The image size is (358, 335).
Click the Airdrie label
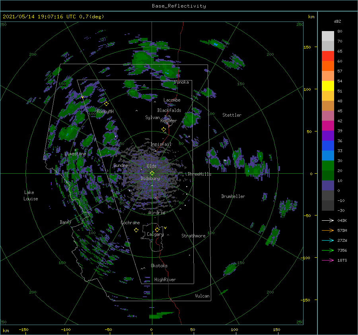[157, 213]
